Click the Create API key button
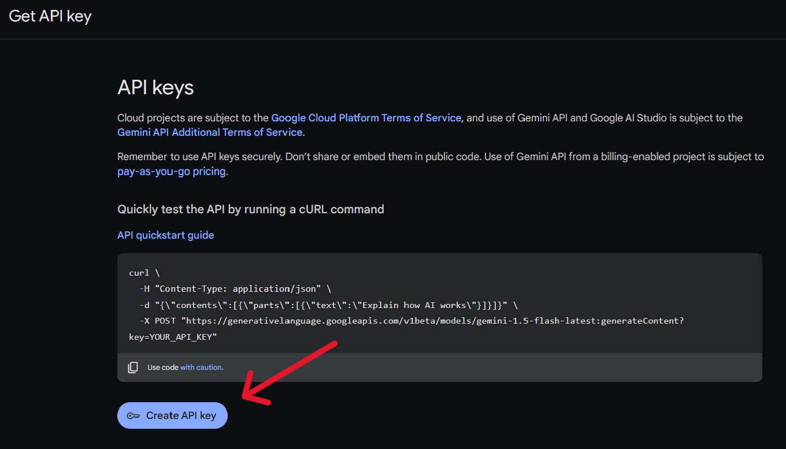The width and height of the screenshot is (786, 449). (x=172, y=415)
